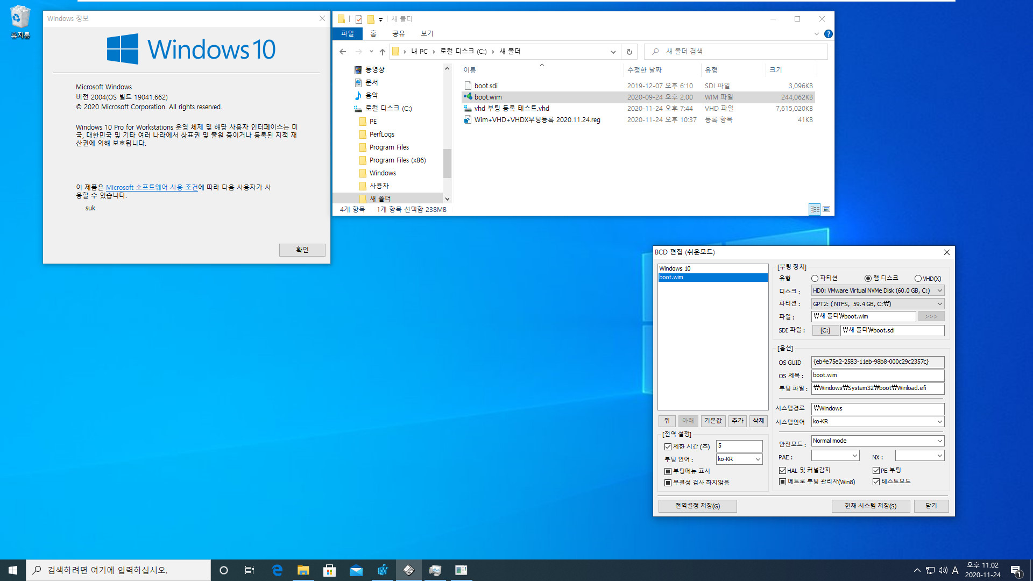
Task: Toggle 제한 시간 (초) checkbox
Action: point(668,447)
